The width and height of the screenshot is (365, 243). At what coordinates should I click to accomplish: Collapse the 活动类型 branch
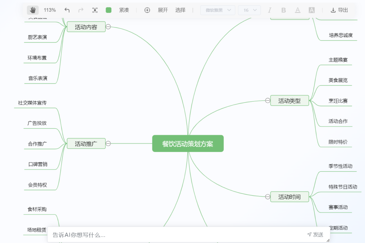coord(268,100)
